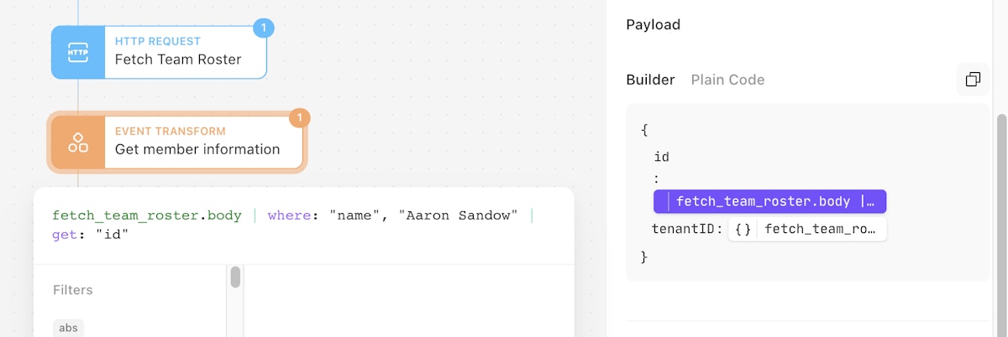This screenshot has height=337, width=1008.
Task: Select the Fetch Team Roster node title
Action: (x=178, y=60)
